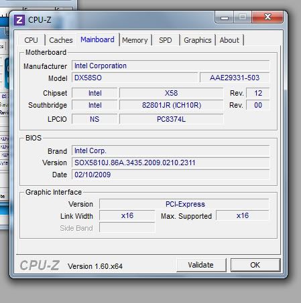Switch to the CPU tab
Image resolution: width=301 pixels, height=303 pixels.
31,40
